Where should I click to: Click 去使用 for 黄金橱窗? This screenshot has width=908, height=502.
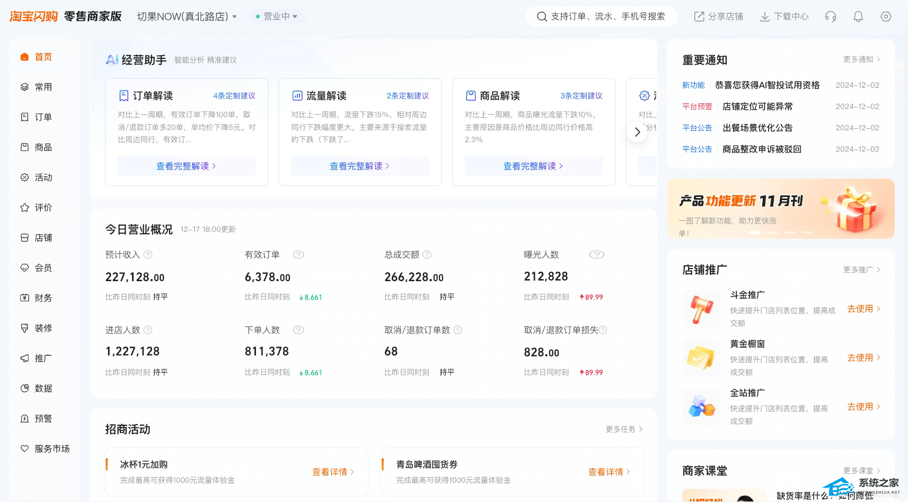point(864,358)
